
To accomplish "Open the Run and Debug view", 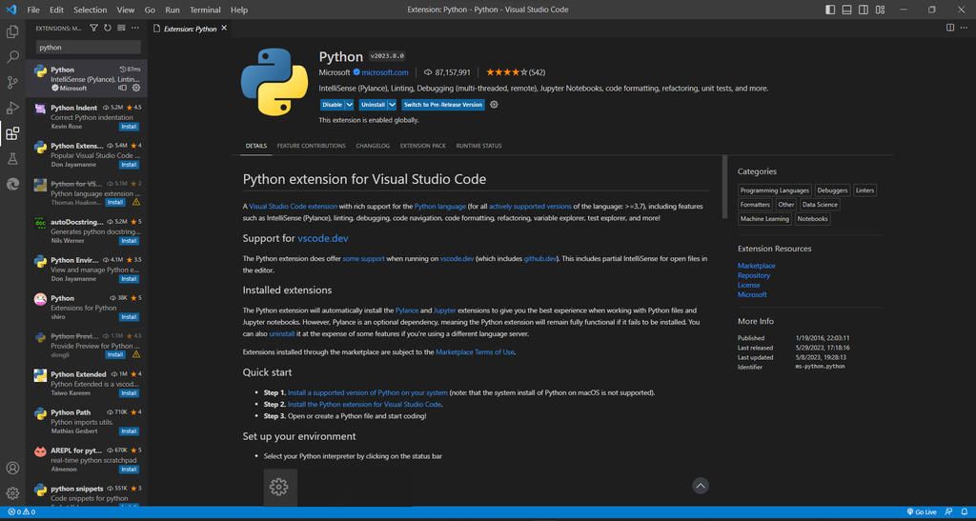I will [12, 109].
